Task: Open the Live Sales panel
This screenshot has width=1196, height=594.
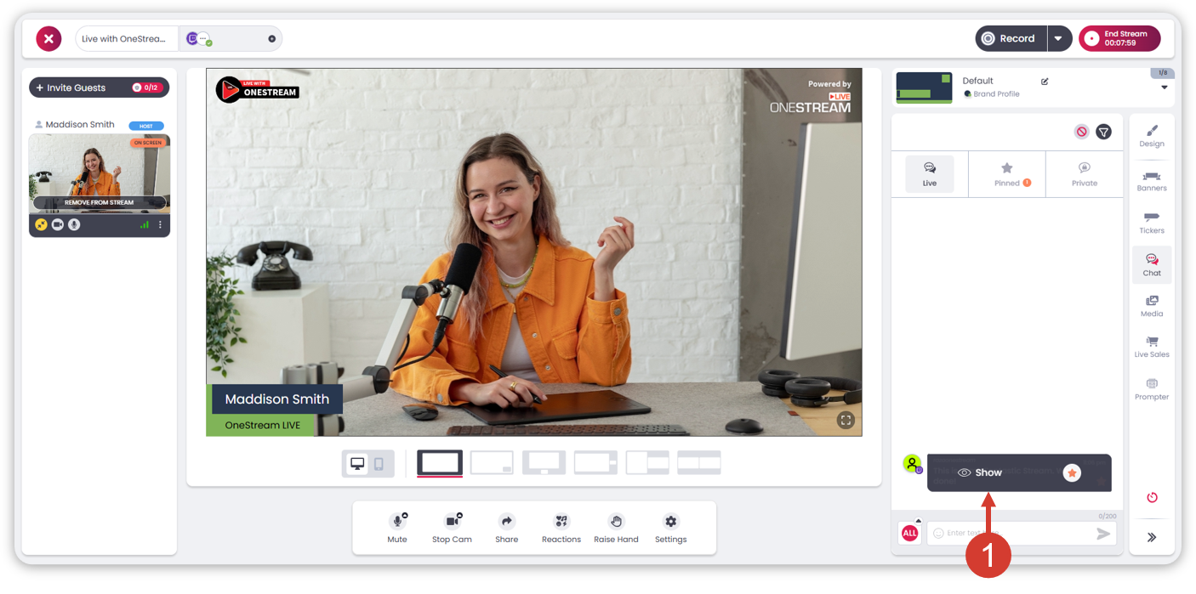Action: click(1152, 347)
